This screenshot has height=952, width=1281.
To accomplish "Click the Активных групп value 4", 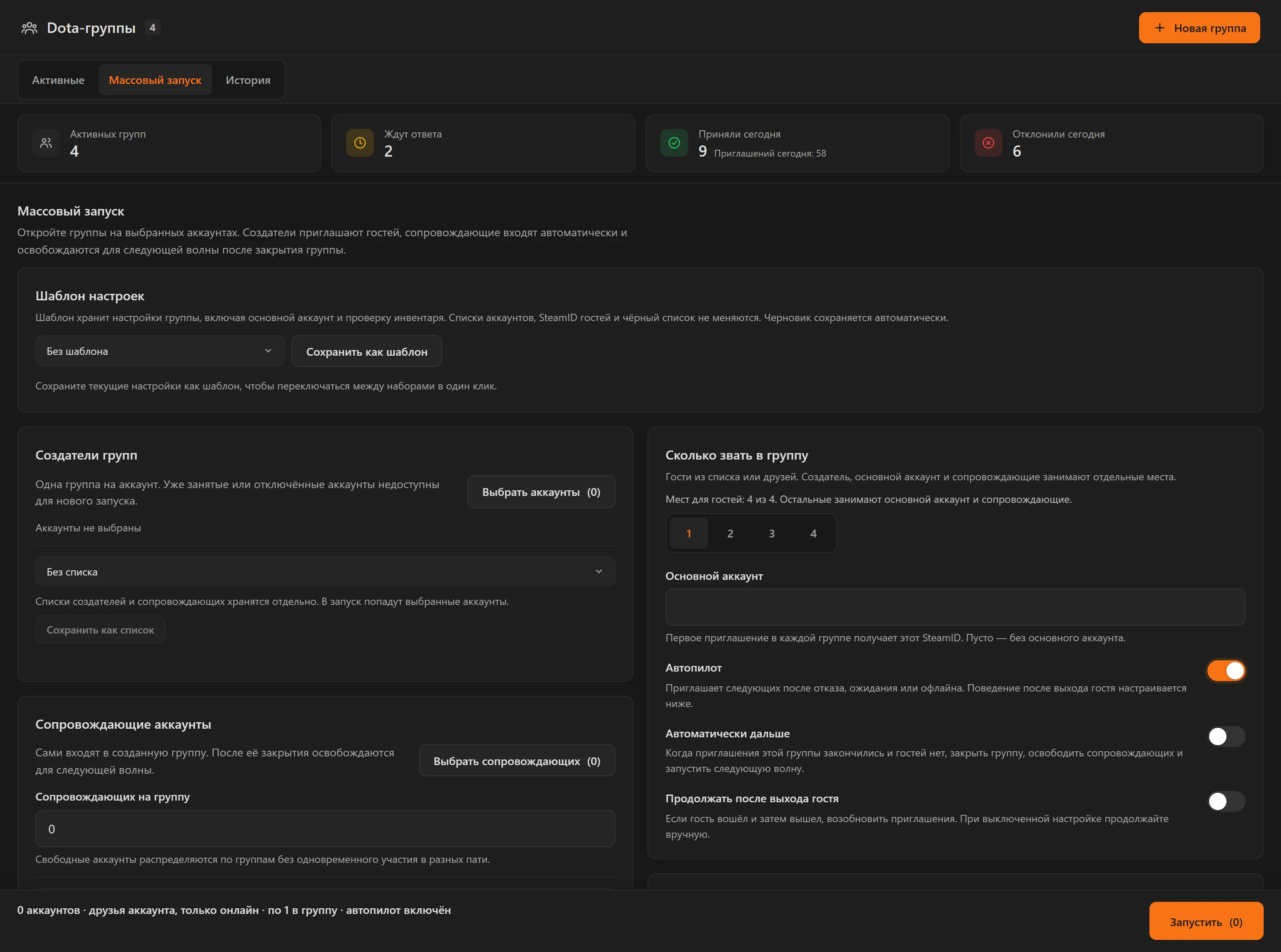I will point(74,151).
